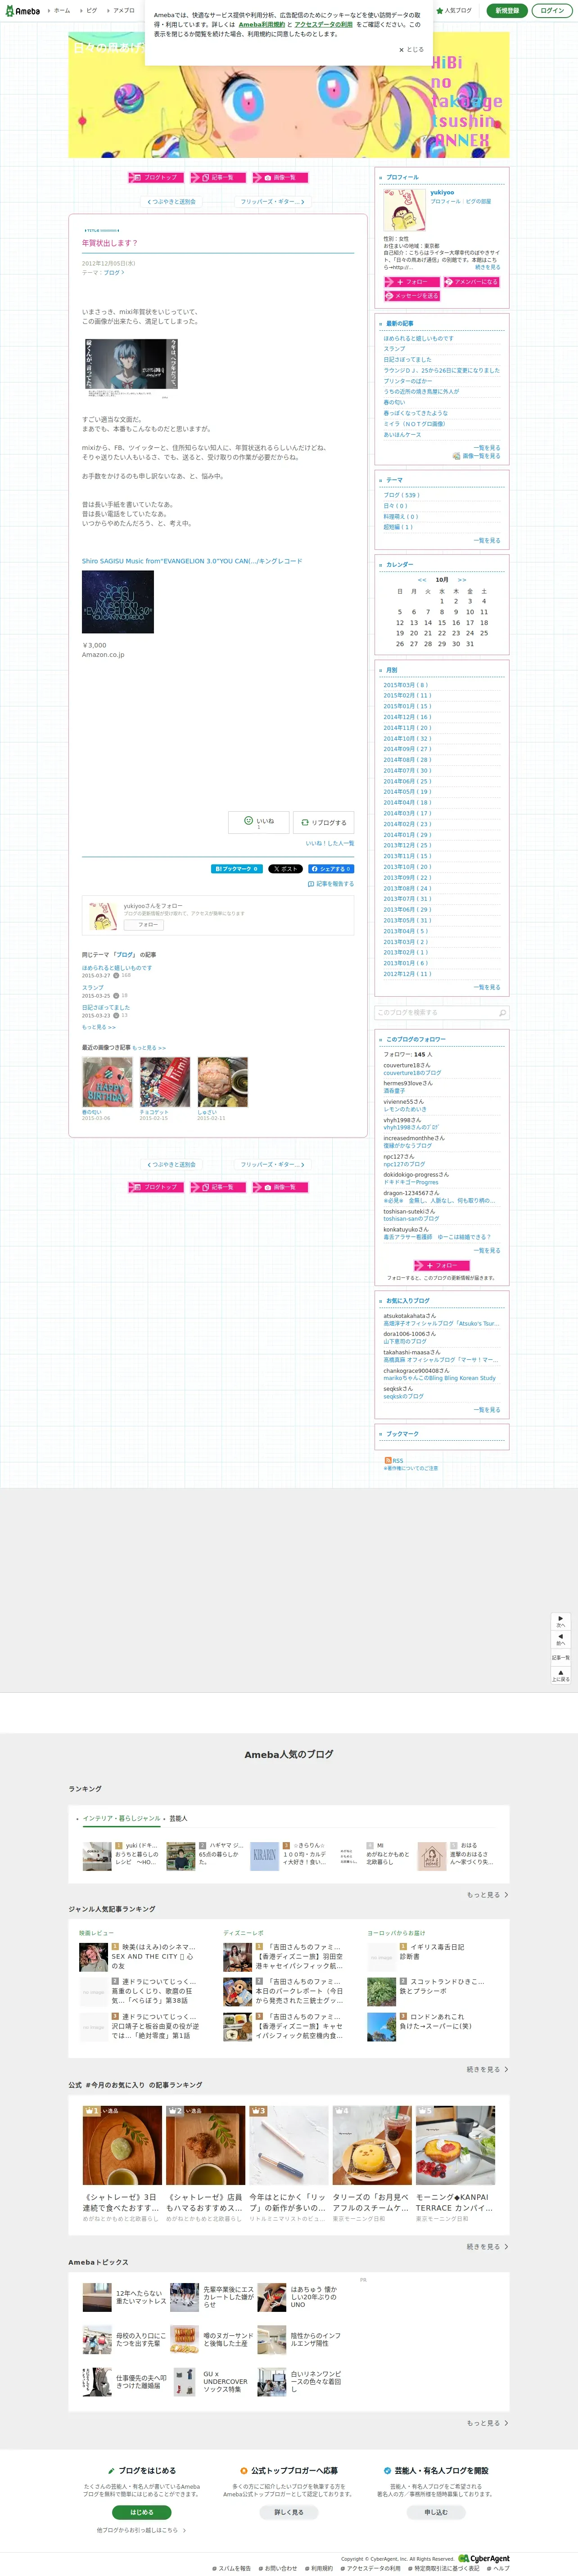
Task: Open 12年へたらない ironing topic thumbnail
Action: tap(97, 2297)
